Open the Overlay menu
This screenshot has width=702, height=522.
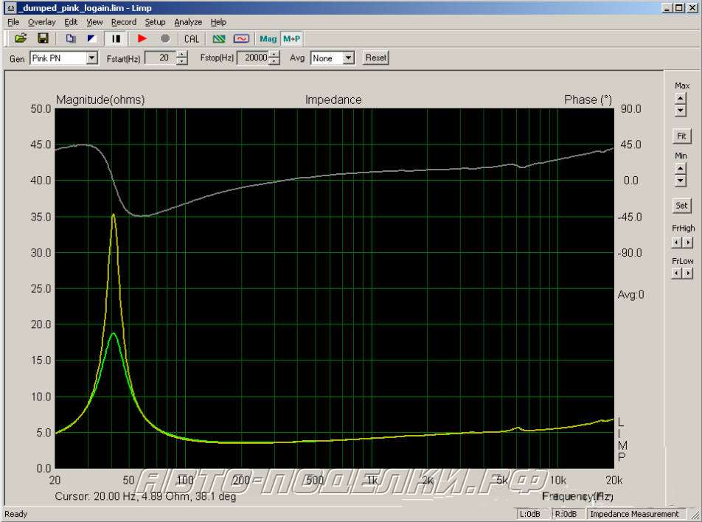[x=41, y=22]
